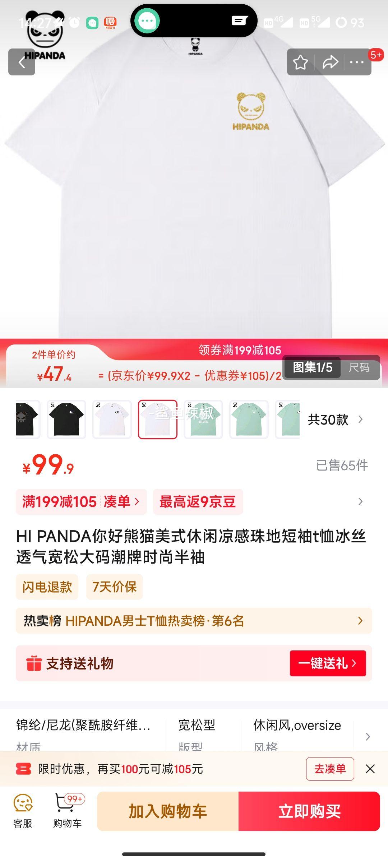Favorite the product with star icon
The height and width of the screenshot is (862, 388).
point(300,62)
